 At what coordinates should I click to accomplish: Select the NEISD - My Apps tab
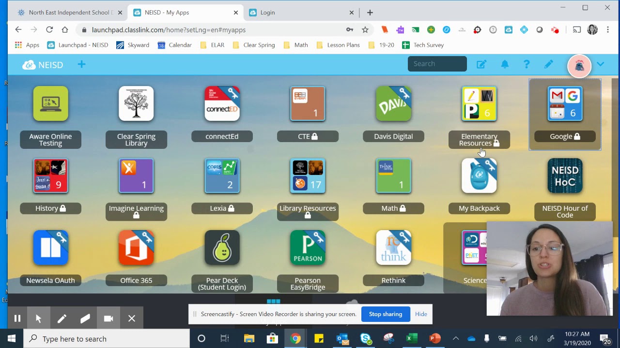click(185, 13)
